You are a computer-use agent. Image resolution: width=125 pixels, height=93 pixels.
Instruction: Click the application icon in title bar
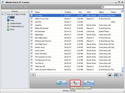[x=3, y=2]
